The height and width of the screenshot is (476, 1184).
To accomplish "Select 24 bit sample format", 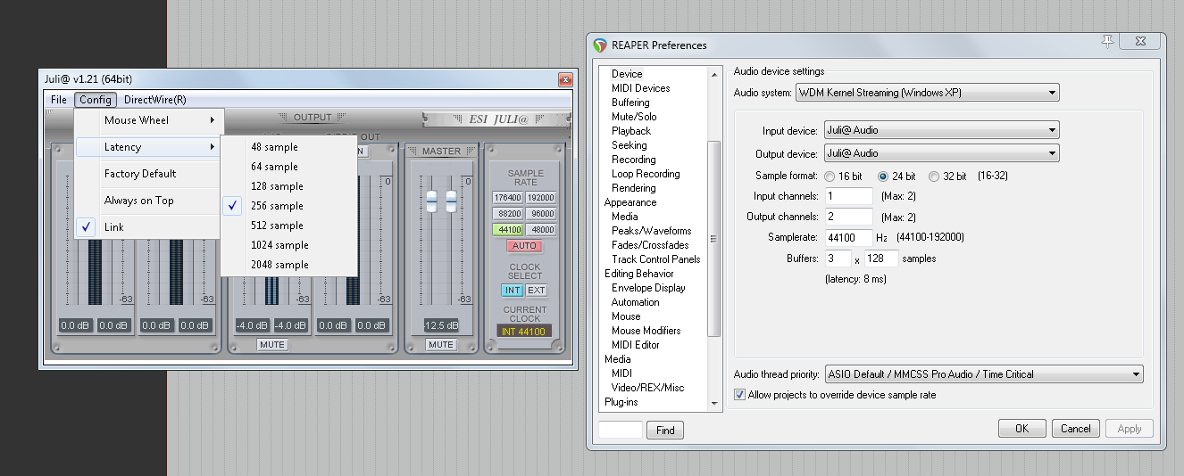I will [883, 176].
